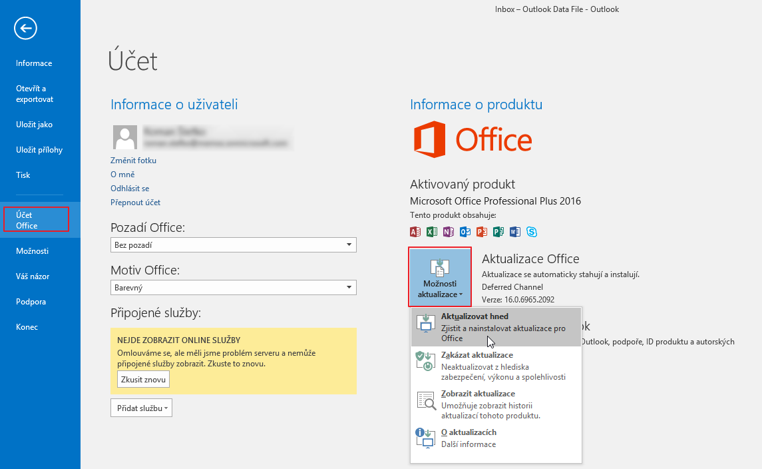Click the Tento produkt obsahuje: label
The width and height of the screenshot is (762, 469).
point(453,215)
